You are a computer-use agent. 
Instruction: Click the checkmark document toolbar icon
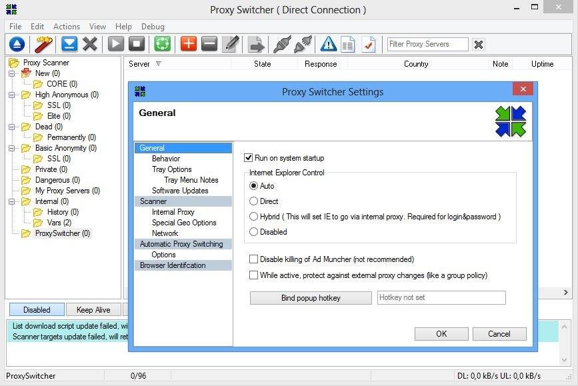[x=369, y=45]
